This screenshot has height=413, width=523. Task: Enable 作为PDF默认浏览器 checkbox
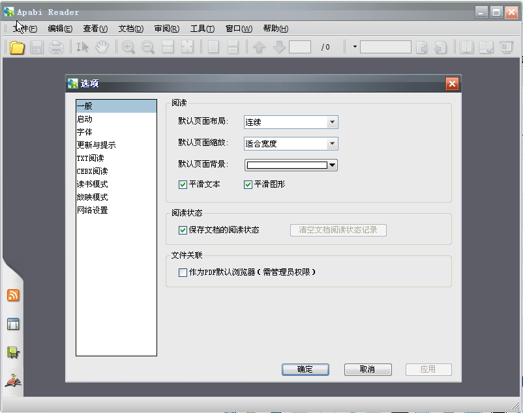pyautogui.click(x=183, y=272)
